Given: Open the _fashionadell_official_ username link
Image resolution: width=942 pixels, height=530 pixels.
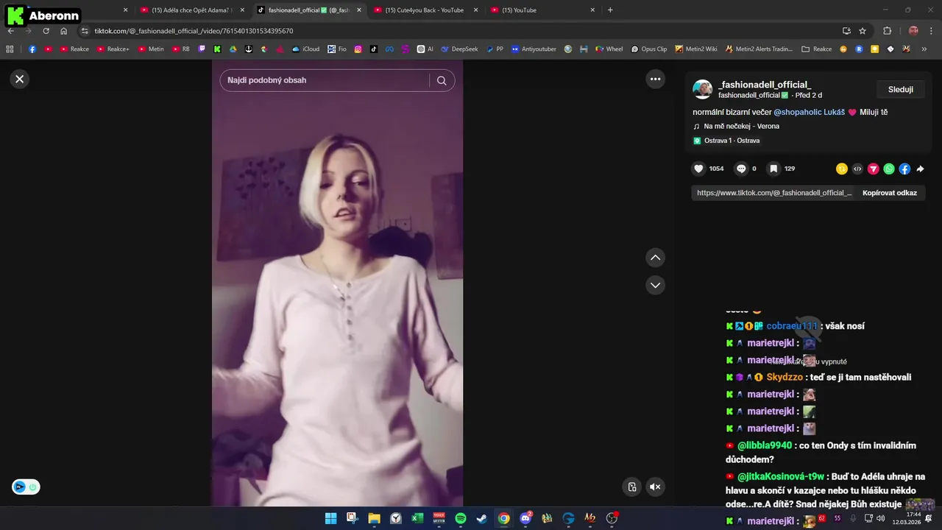Looking at the screenshot, I should coord(765,85).
